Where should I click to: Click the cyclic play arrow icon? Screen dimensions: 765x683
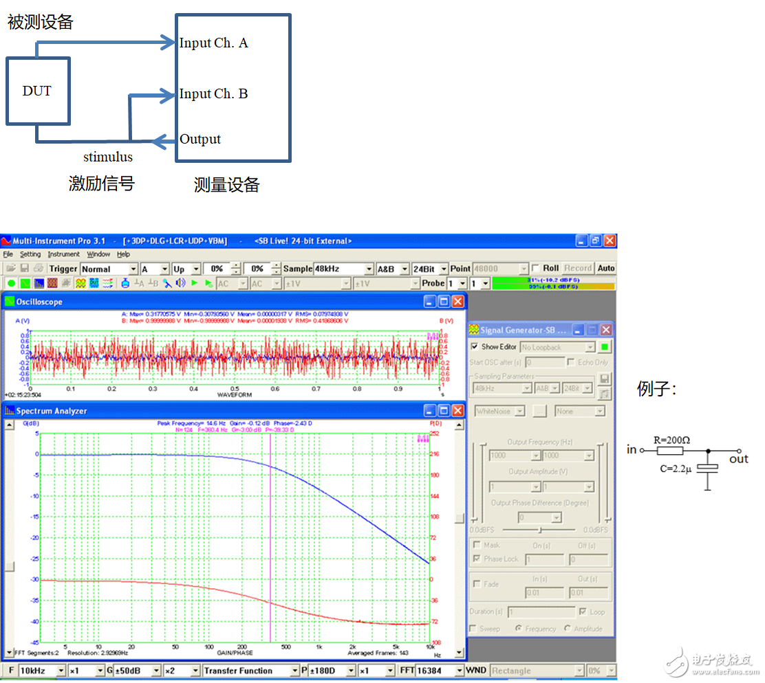click(x=209, y=284)
